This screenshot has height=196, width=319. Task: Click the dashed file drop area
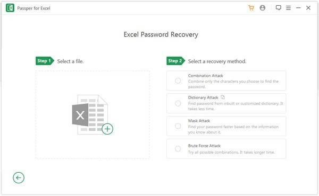point(93,115)
